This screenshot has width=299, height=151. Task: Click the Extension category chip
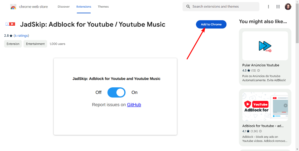13,44
